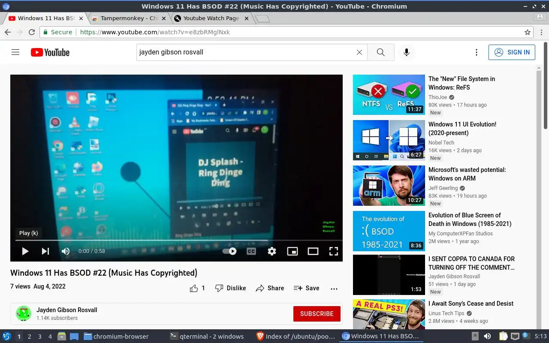Screen dimensions: 549x343
Task: Open more actions menu below video
Action: [x=334, y=289]
